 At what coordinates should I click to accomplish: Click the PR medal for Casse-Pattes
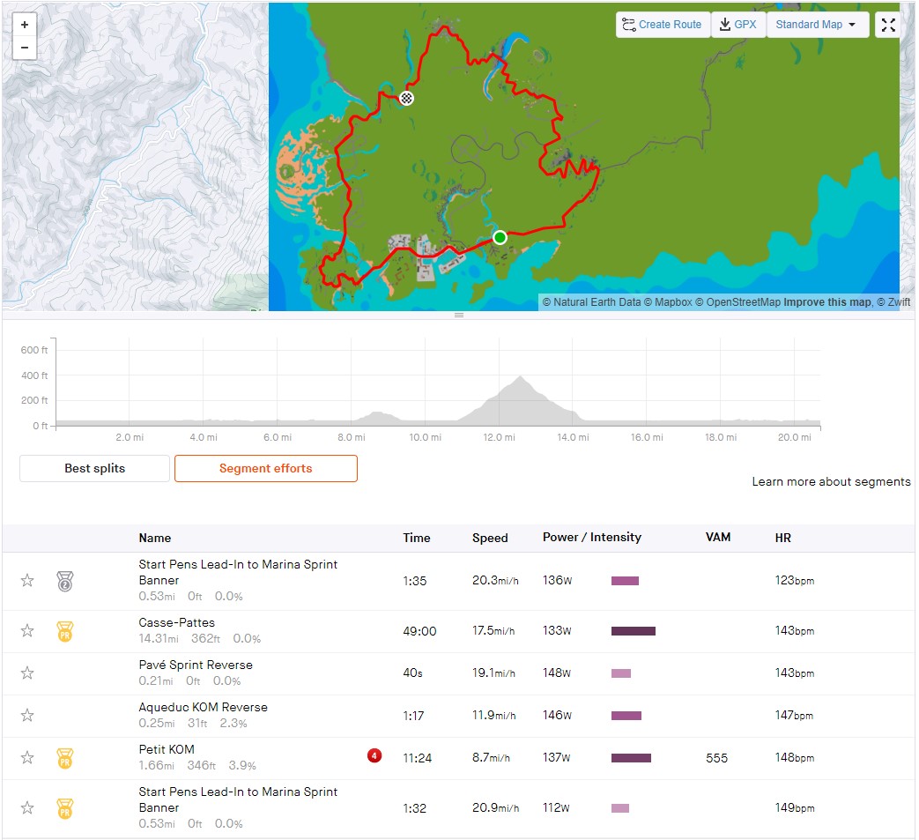pyautogui.click(x=65, y=631)
